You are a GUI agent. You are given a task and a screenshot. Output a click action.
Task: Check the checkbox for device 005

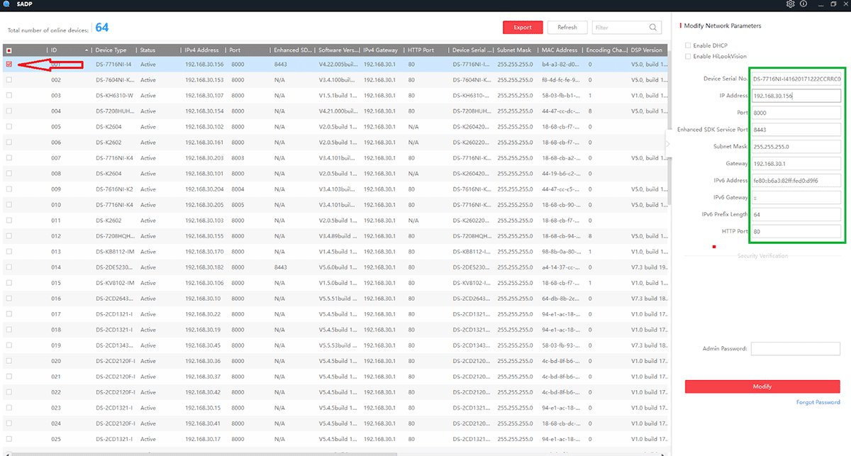9,127
